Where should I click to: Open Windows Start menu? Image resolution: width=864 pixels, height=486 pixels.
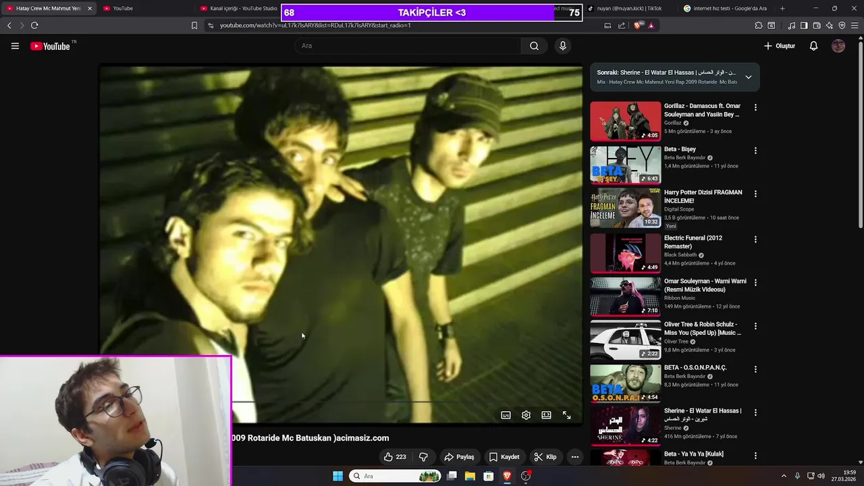coord(337,476)
